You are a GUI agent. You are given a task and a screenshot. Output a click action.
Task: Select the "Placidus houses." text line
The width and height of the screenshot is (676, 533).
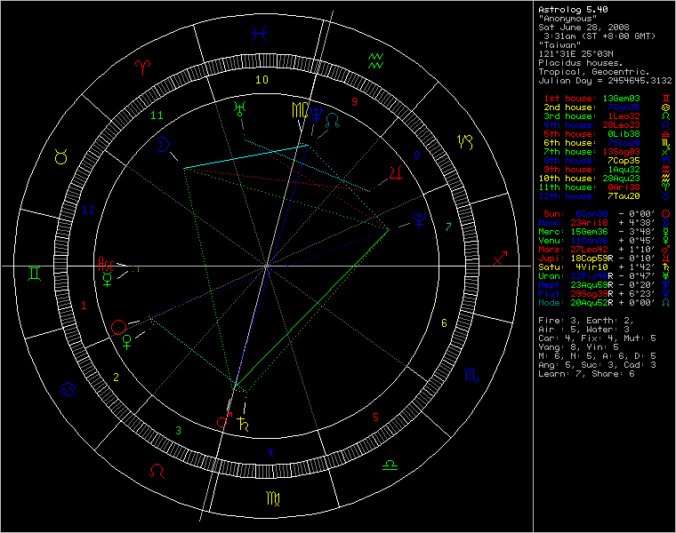pos(581,62)
